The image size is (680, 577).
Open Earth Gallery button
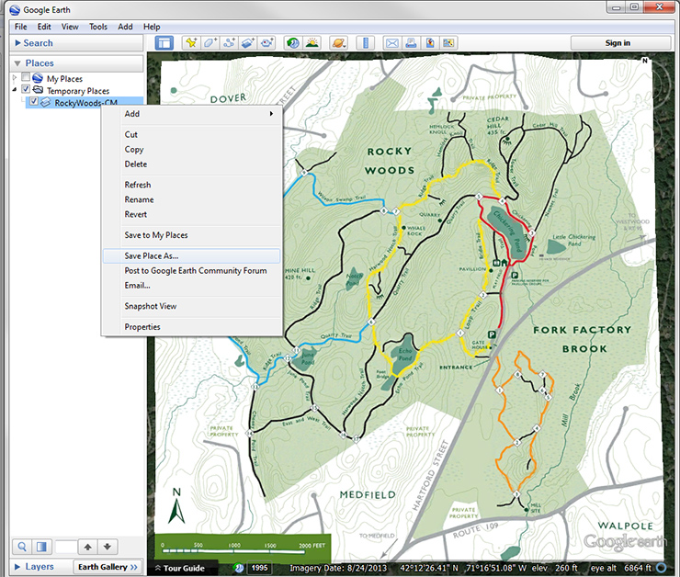coord(108,567)
